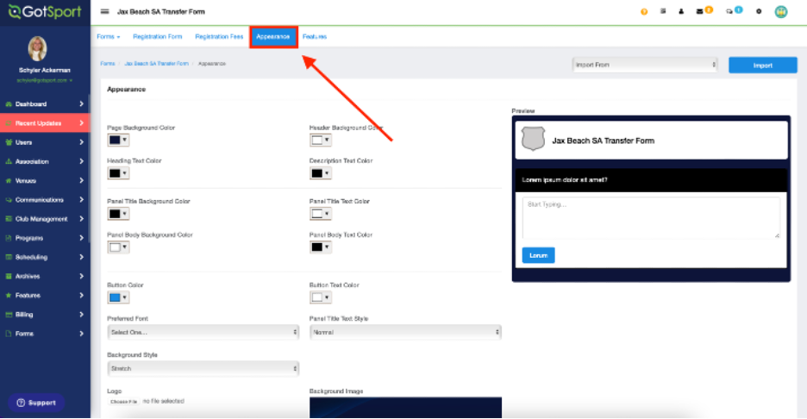This screenshot has width=807, height=419.
Task: Open the Button Color picker
Action: (x=118, y=297)
